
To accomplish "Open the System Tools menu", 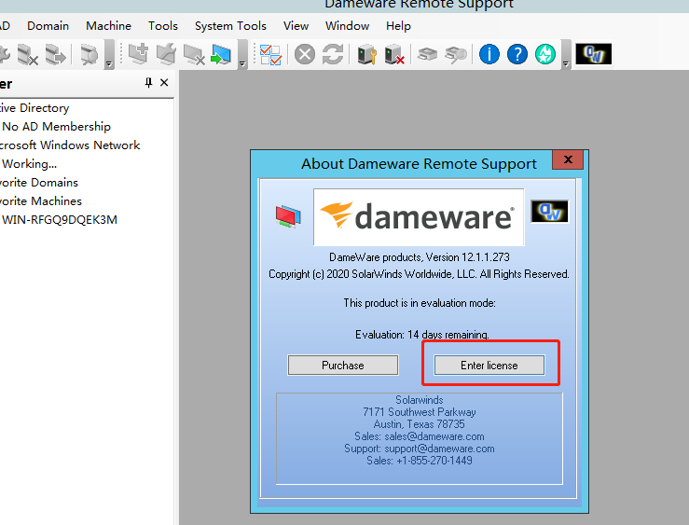I will [230, 26].
